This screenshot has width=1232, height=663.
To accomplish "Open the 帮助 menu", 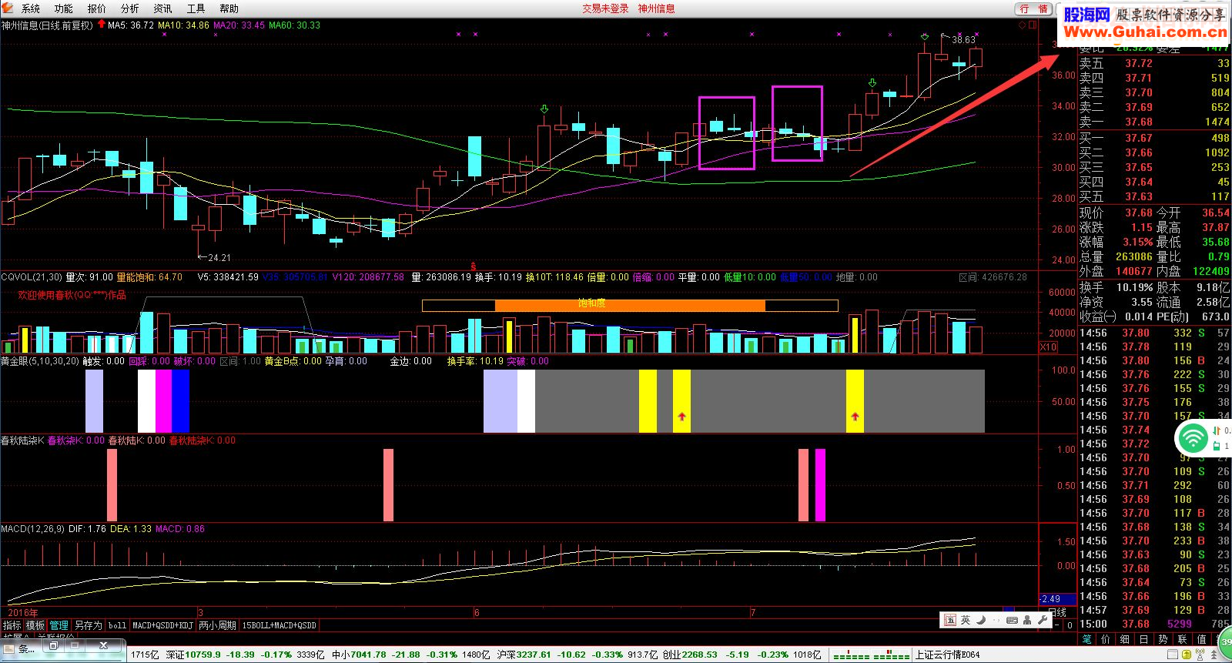I will 229,8.
